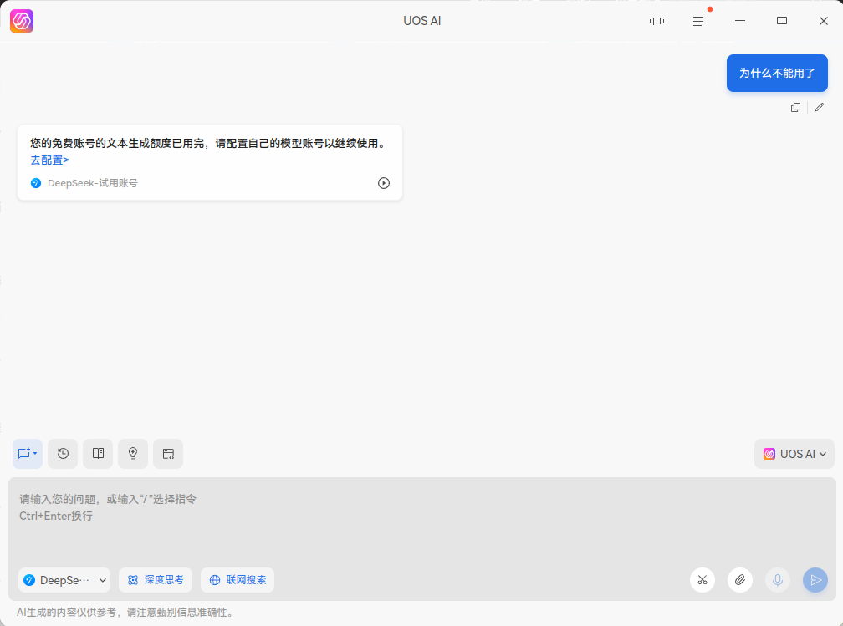The width and height of the screenshot is (843, 626).
Task: Click the UOS AI app logo
Action: click(22, 21)
